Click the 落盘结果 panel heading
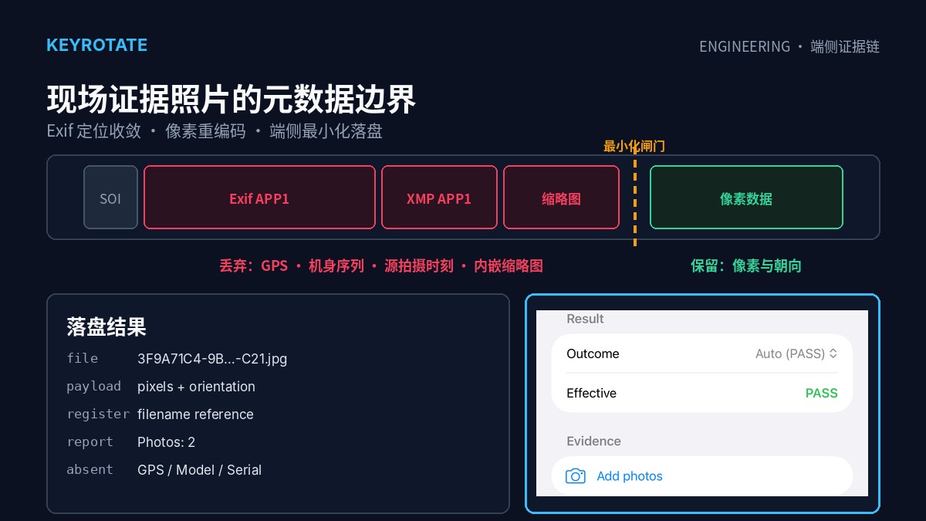Viewport: 926px width, 521px height. (106, 327)
